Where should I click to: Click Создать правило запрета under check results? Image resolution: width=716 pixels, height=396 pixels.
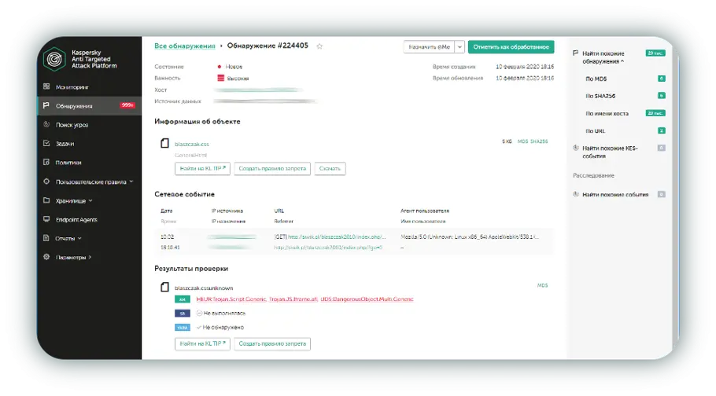click(x=272, y=343)
